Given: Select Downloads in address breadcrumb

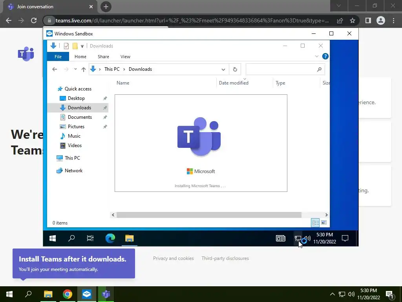Looking at the screenshot, I should coord(140,69).
